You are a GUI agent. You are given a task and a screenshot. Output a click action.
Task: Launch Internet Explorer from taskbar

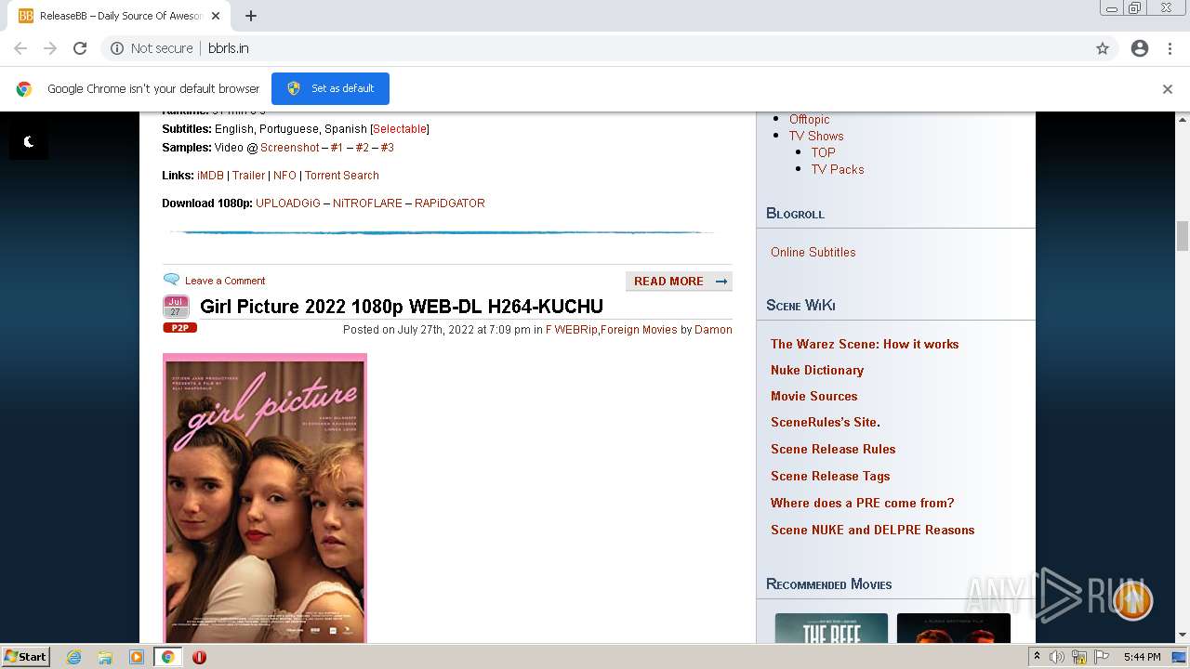[x=74, y=657]
